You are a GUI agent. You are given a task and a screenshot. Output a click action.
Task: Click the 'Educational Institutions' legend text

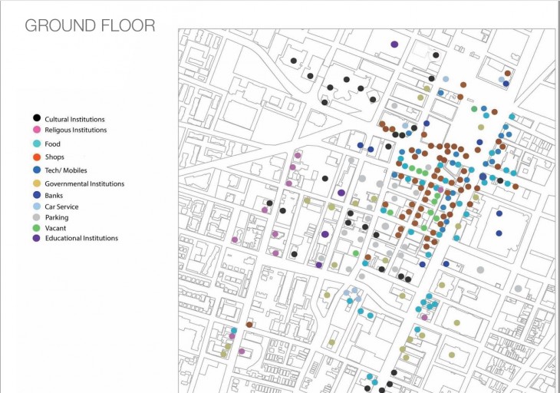81,239
